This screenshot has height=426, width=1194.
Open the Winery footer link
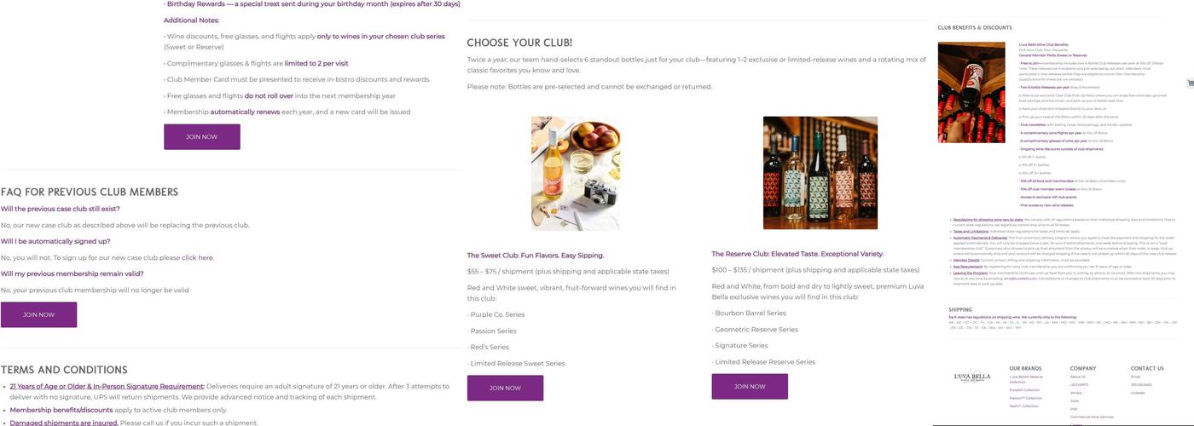[x=1077, y=393]
